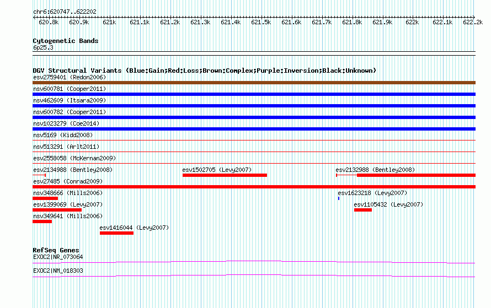
Task: Select nsv600782 (Cooper2011) label
Action: click(x=70, y=112)
